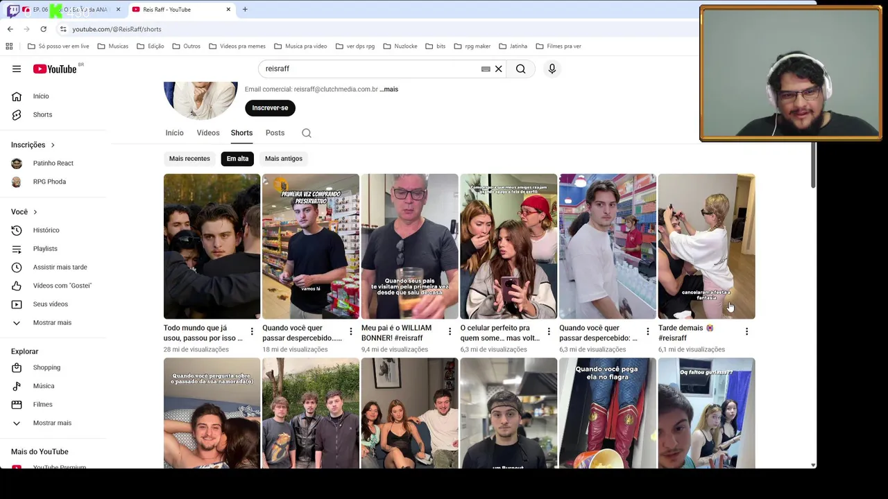888x499 pixels.
Task: Click the browser address bar URL
Action: click(x=117, y=29)
